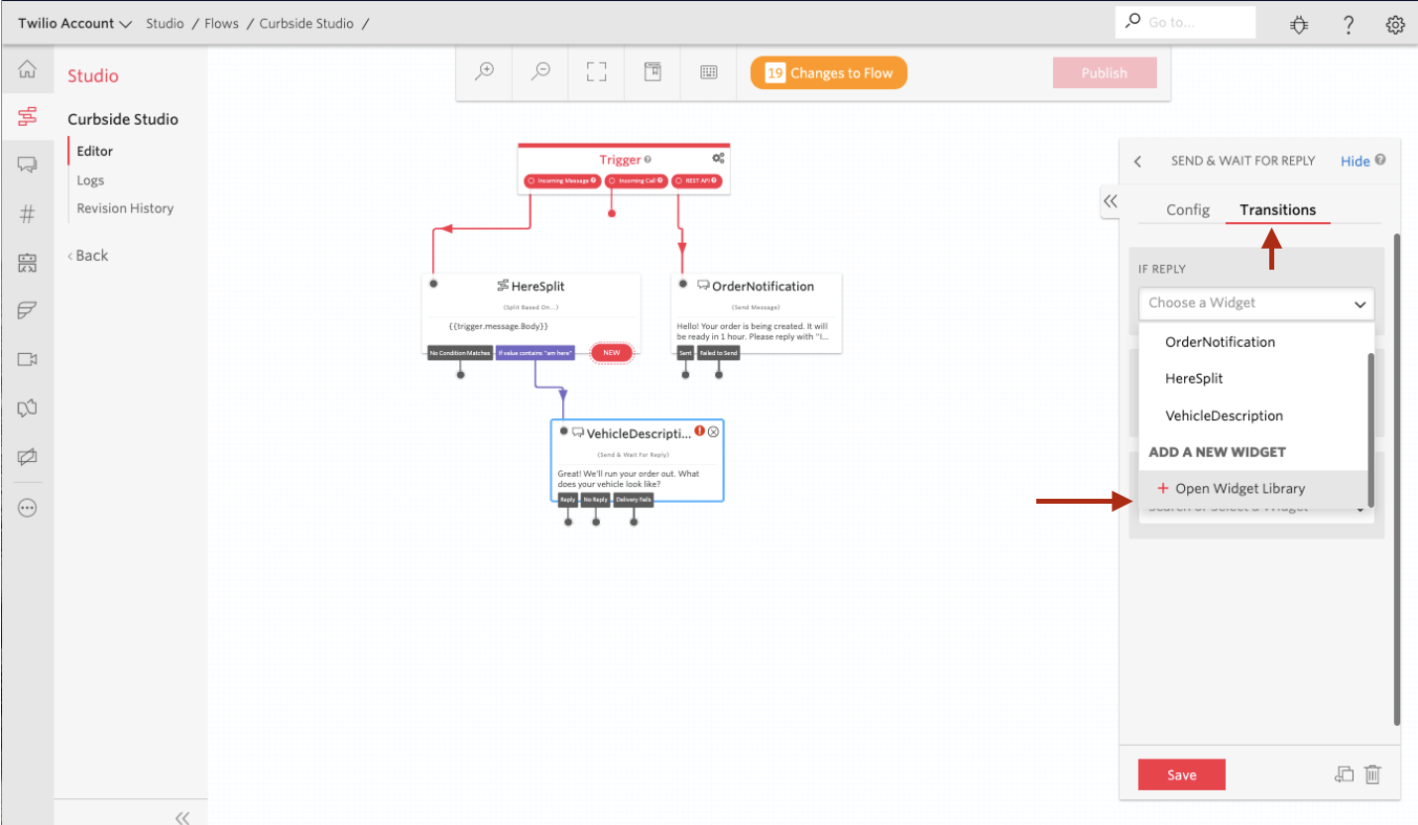
Task: Open Revision History in the sidebar
Action: pos(125,208)
